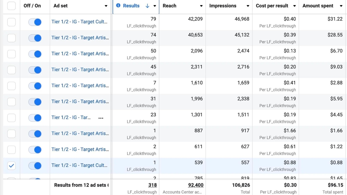Switch off the ad set with 887 reach
Screen dimensions: 347x195
click(35, 134)
